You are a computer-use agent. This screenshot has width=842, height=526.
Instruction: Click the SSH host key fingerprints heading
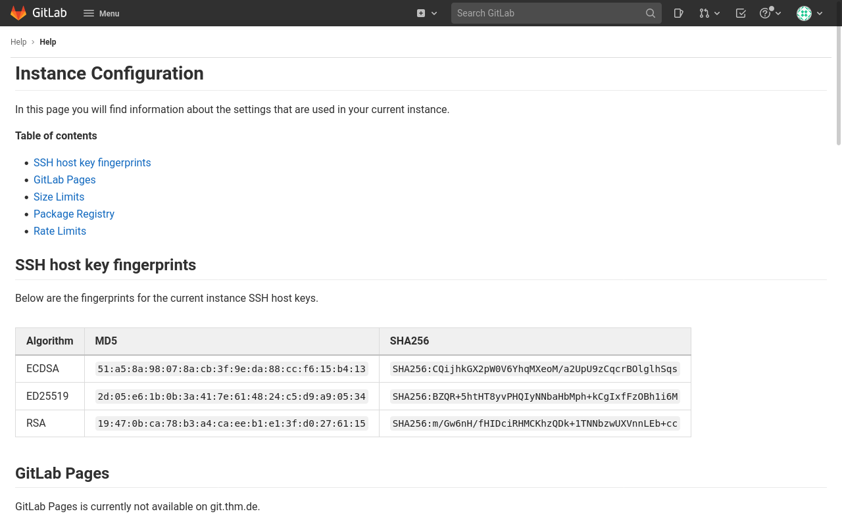tap(105, 265)
